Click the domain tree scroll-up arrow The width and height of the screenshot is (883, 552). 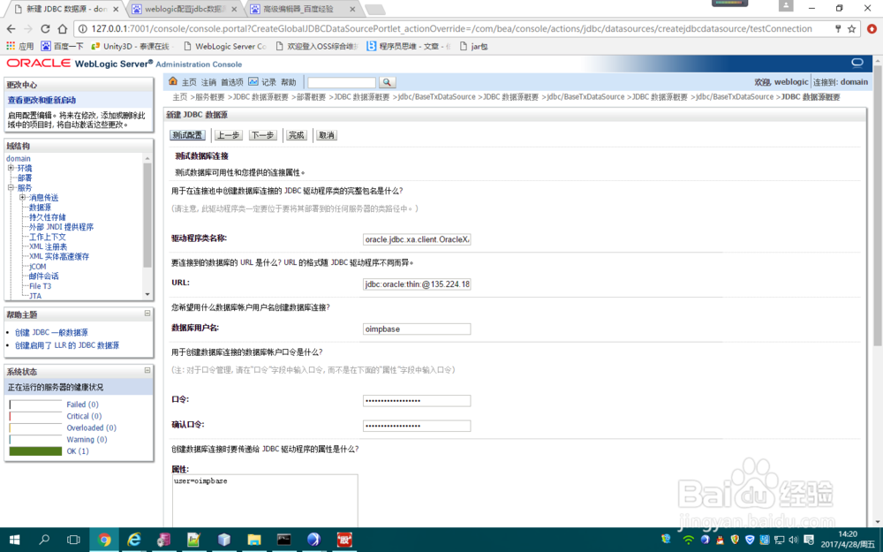tap(147, 158)
